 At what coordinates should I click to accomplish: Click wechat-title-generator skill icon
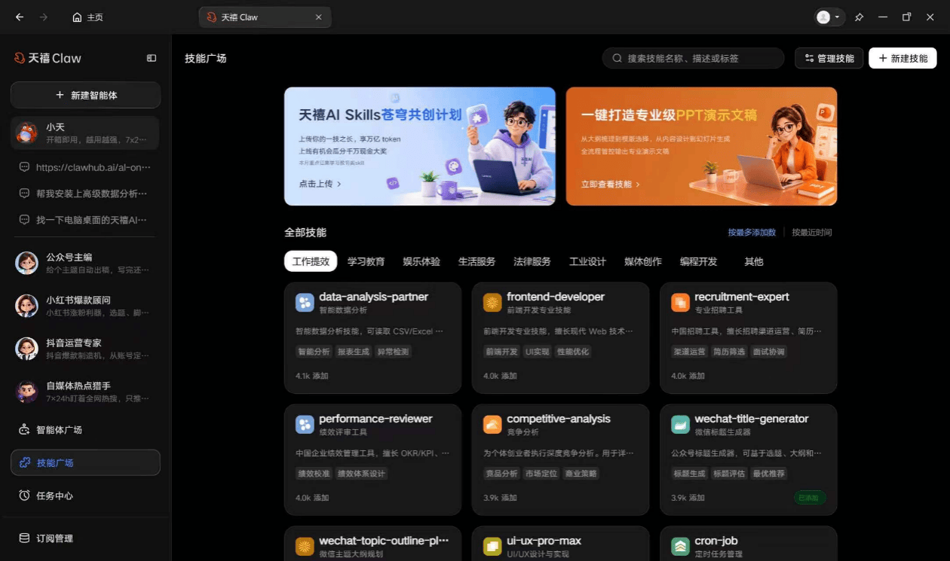pyautogui.click(x=680, y=425)
